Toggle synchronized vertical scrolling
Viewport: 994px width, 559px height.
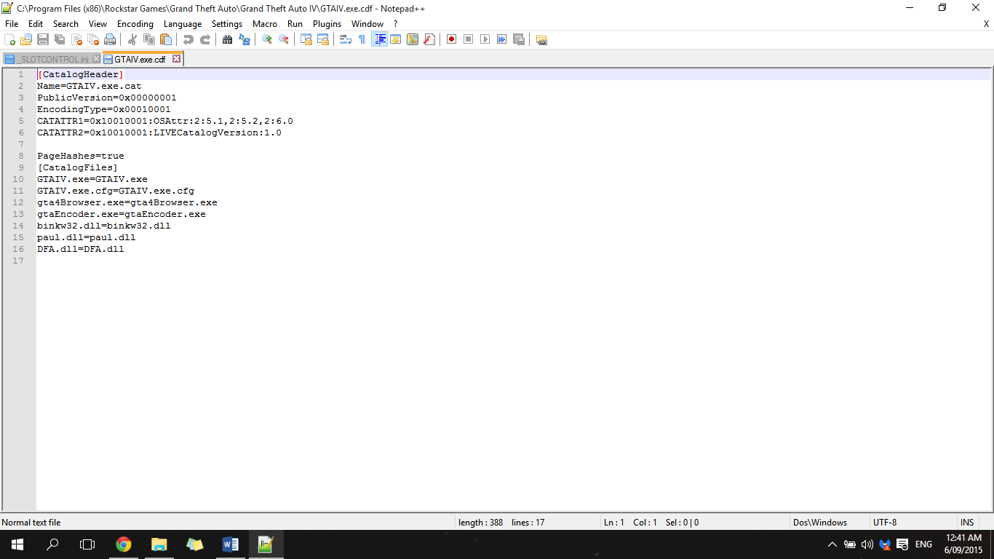coord(306,39)
